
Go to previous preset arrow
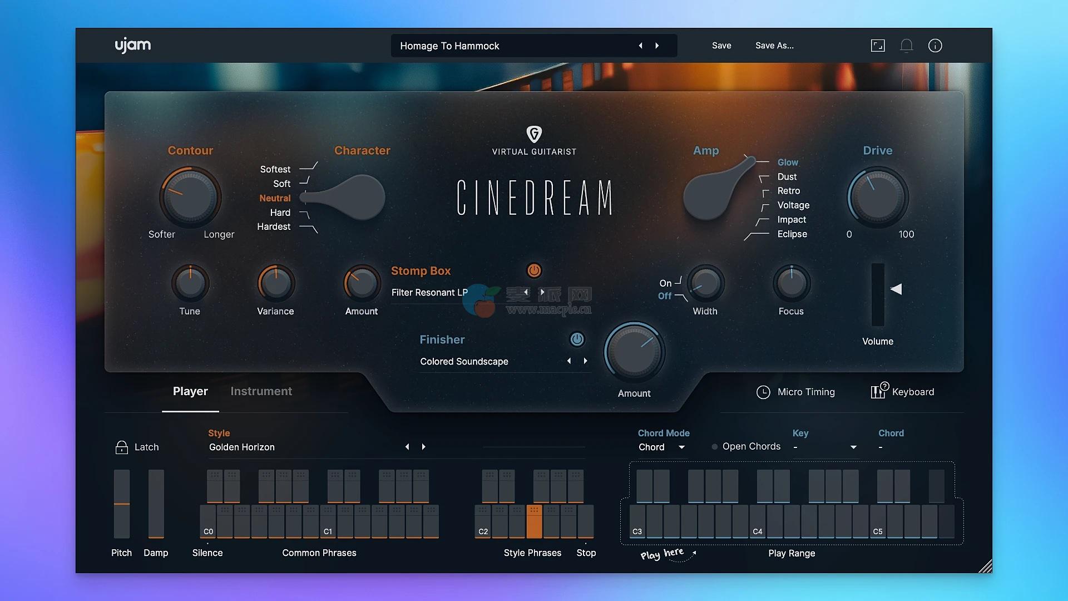[x=640, y=46]
